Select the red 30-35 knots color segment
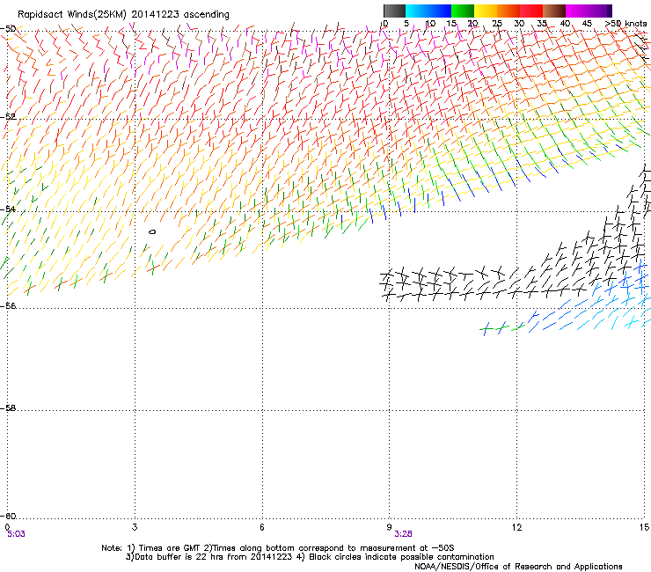Viewport: 651px width, 572px height. (x=531, y=11)
